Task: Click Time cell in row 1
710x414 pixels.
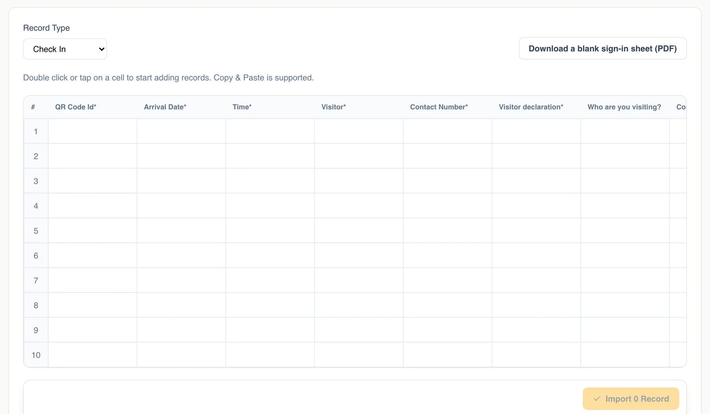Action: tap(270, 131)
